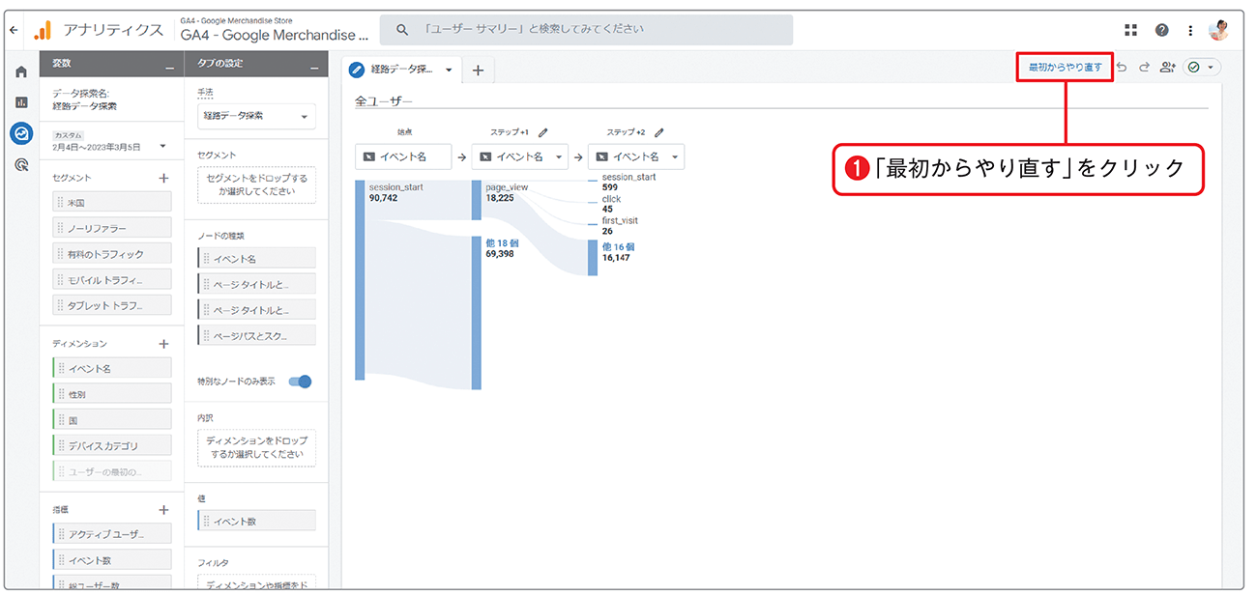Select the イベント名 node type
1257x595 pixels.
pos(256,258)
